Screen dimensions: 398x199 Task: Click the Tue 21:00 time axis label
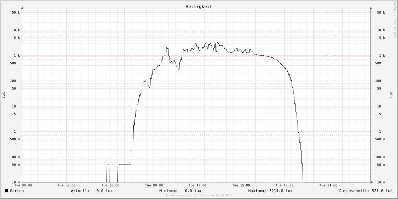[328, 185]
